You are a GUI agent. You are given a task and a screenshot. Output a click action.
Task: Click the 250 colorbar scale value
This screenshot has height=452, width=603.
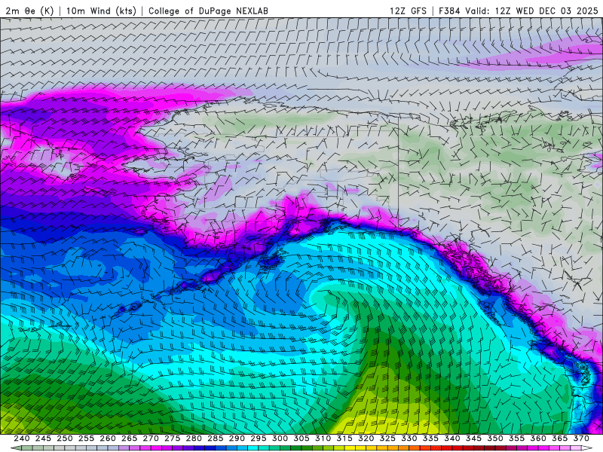coord(65,438)
